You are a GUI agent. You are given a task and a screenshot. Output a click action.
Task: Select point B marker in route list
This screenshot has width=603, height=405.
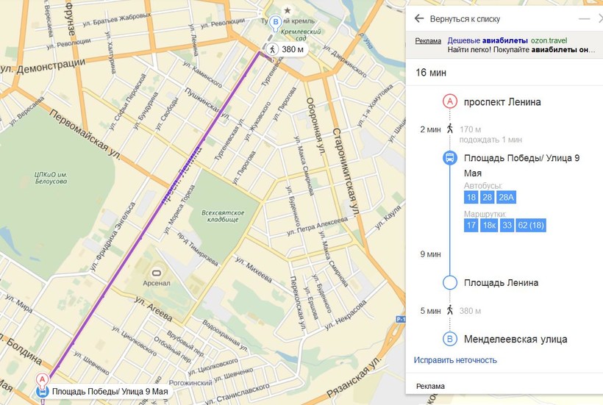[449, 339]
